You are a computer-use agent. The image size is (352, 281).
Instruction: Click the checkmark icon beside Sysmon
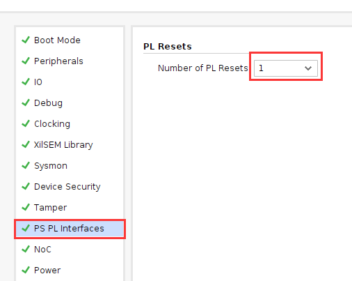click(x=26, y=165)
